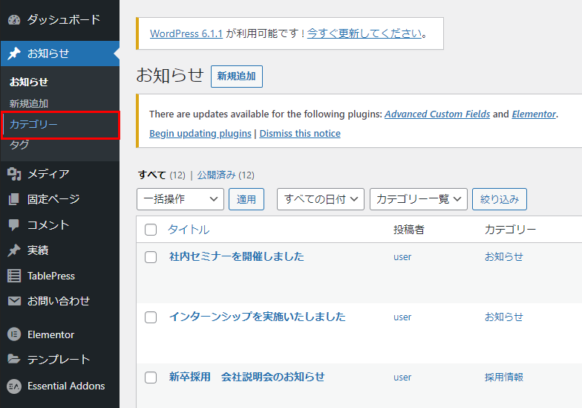Open カテゴリー in the sidebar submenu

point(34,124)
